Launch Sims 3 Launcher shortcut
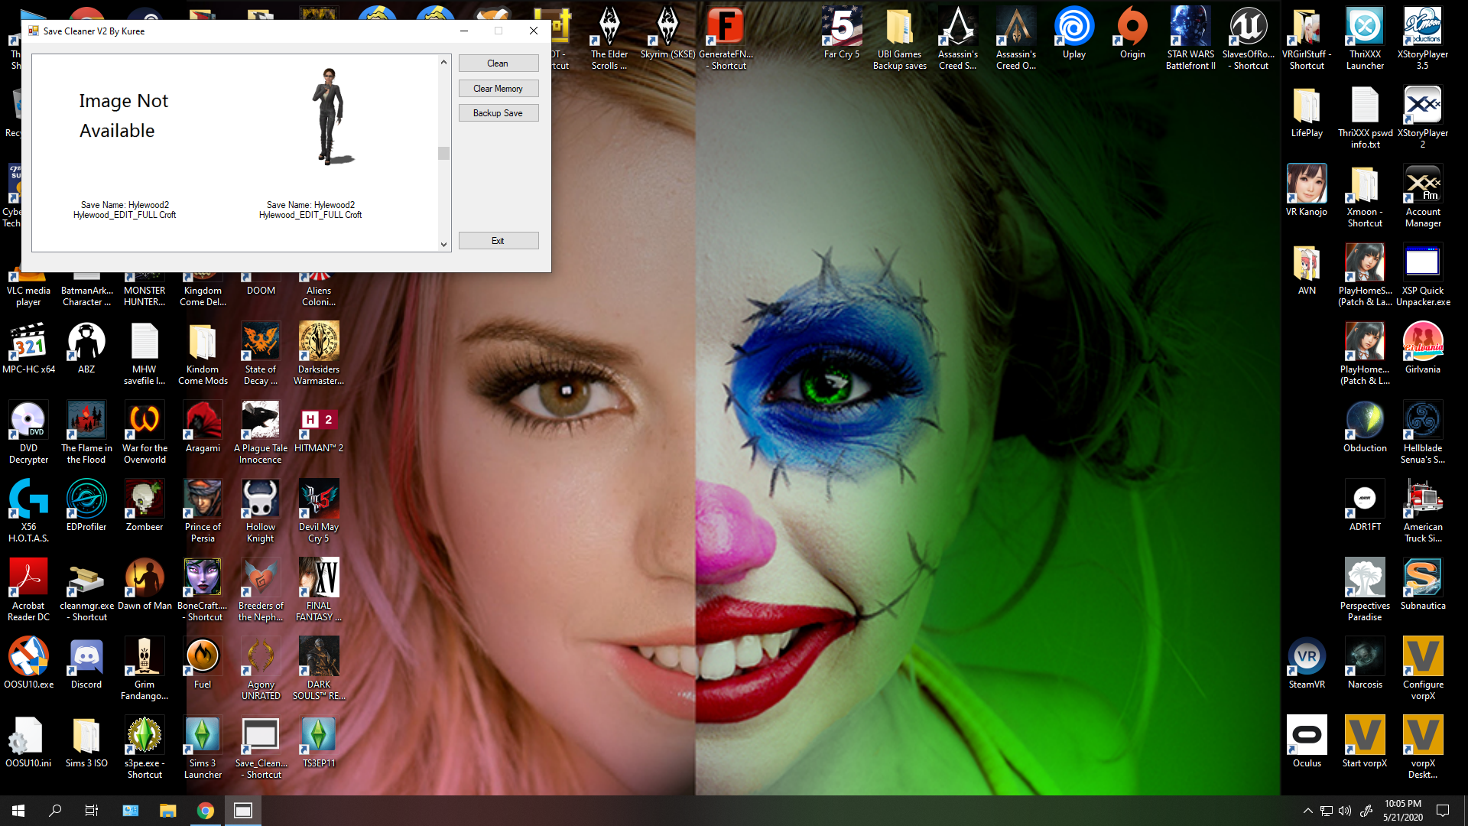 click(x=203, y=747)
